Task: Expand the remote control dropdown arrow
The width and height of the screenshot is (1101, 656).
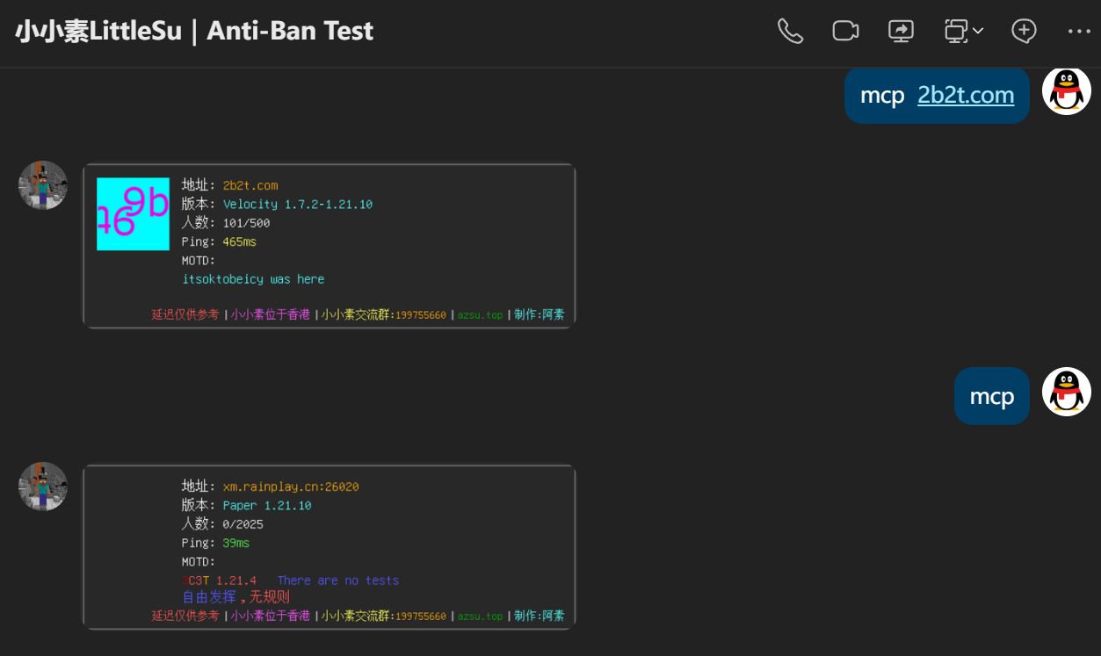Action: click(x=978, y=31)
